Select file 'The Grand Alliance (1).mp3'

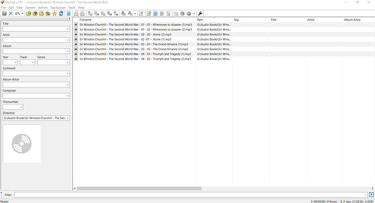(x=134, y=44)
